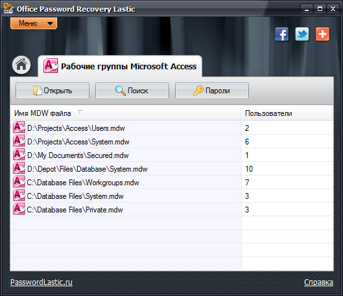Click user count 1 for Secured.mdw
This screenshot has width=343, height=296.
(x=247, y=155)
